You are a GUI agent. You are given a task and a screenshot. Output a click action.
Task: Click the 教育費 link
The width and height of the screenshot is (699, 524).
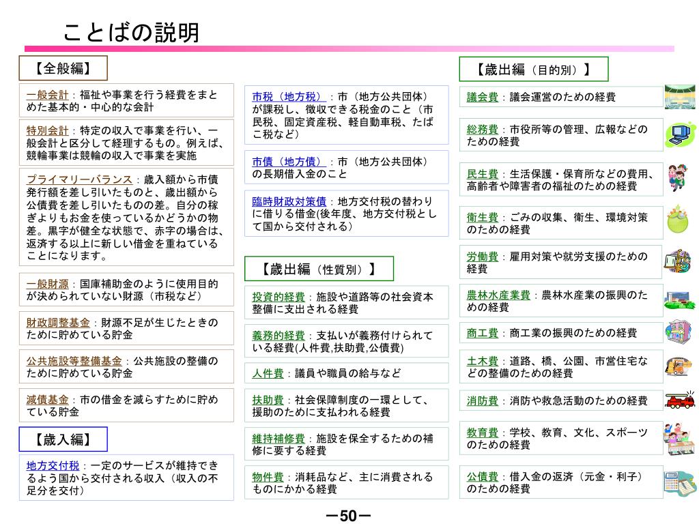(x=483, y=433)
